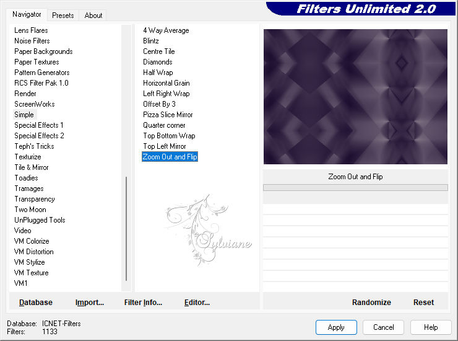Viewport: 458px width, 341px height.
Task: Choose the Centre Tile filter
Action: pyautogui.click(x=158, y=51)
